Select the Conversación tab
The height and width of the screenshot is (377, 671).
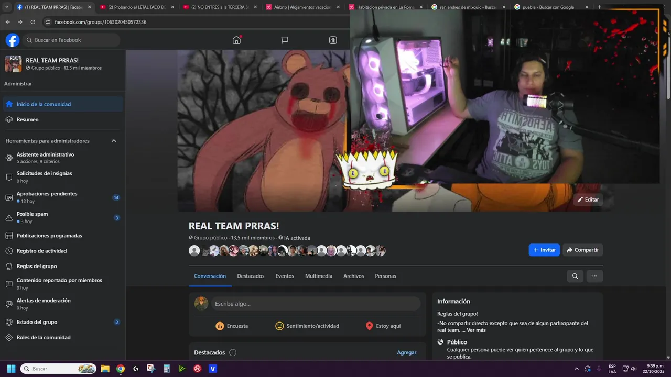210,276
